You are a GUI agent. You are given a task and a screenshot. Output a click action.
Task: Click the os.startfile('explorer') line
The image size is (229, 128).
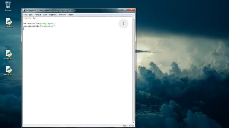[x=39, y=26]
